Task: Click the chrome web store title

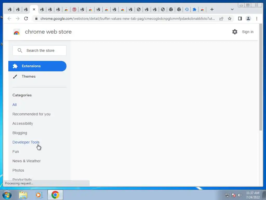Action: 48,32
